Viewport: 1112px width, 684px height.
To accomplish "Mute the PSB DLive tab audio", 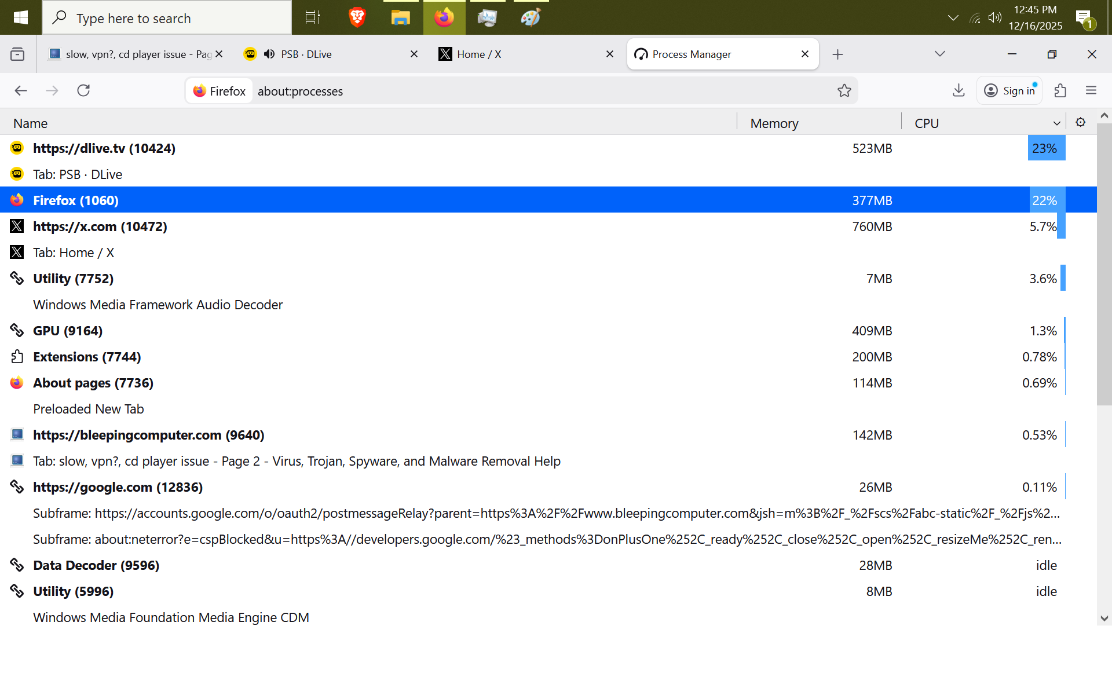I will tap(269, 54).
